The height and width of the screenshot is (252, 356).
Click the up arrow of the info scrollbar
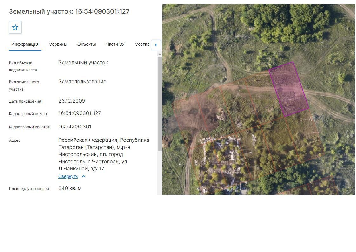(x=160, y=54)
